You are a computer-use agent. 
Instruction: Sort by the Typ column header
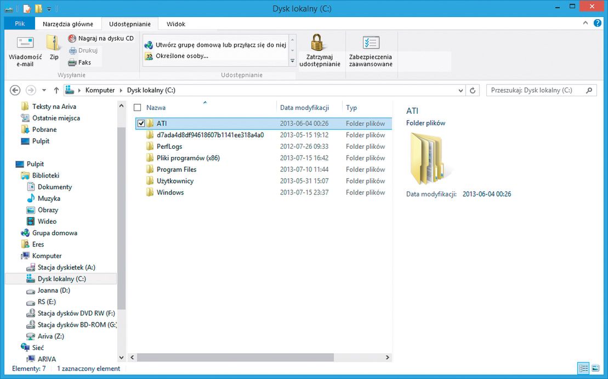tap(351, 108)
